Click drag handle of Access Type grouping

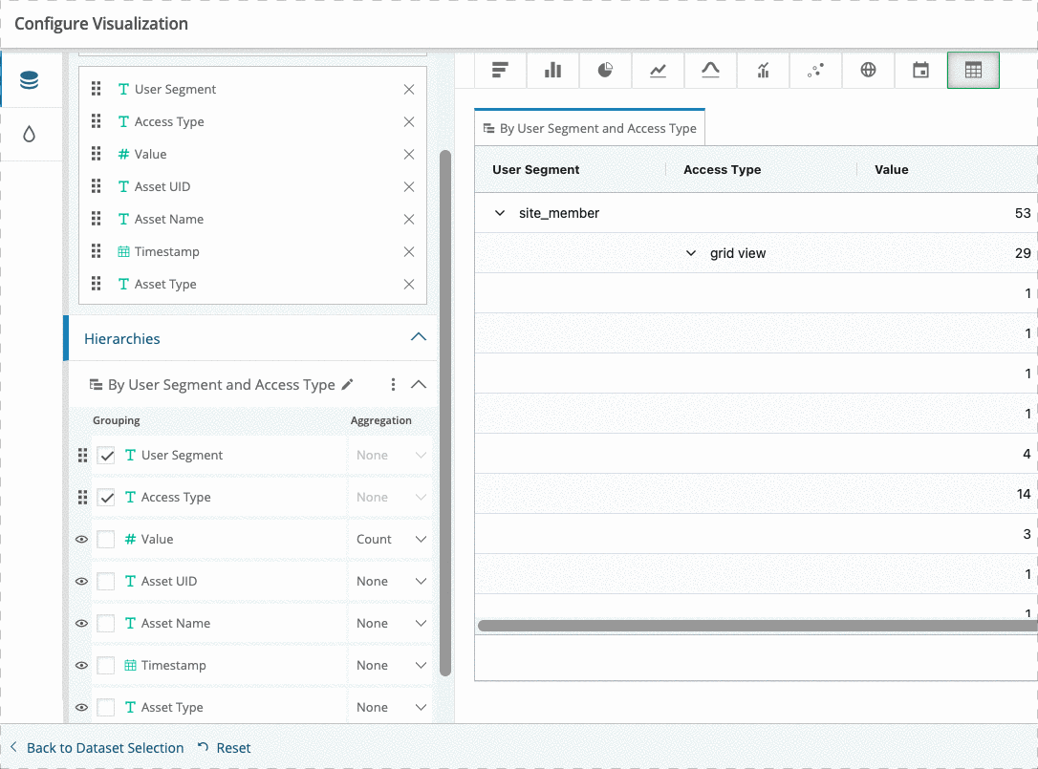click(83, 497)
